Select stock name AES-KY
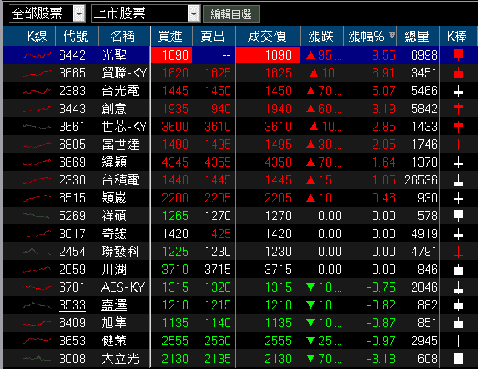 tap(122, 287)
